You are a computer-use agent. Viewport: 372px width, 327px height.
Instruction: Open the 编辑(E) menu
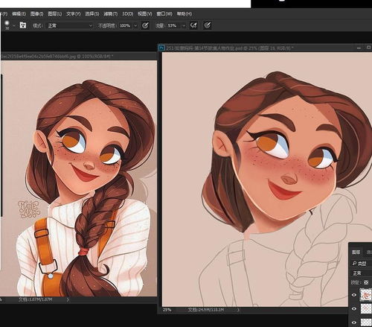click(19, 14)
